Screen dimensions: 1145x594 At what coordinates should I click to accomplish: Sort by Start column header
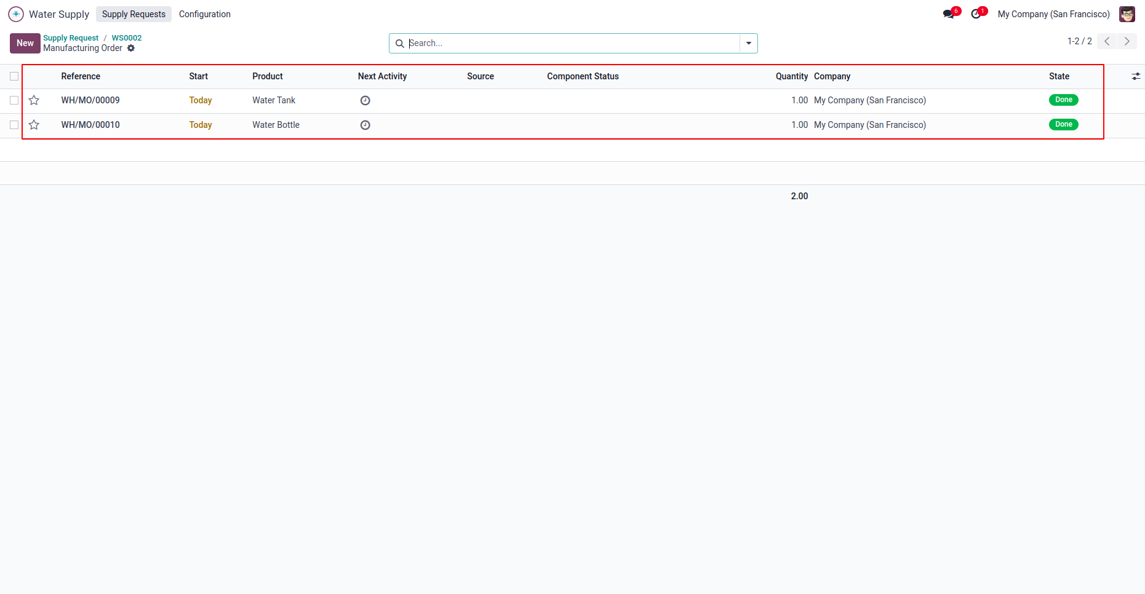(x=199, y=76)
